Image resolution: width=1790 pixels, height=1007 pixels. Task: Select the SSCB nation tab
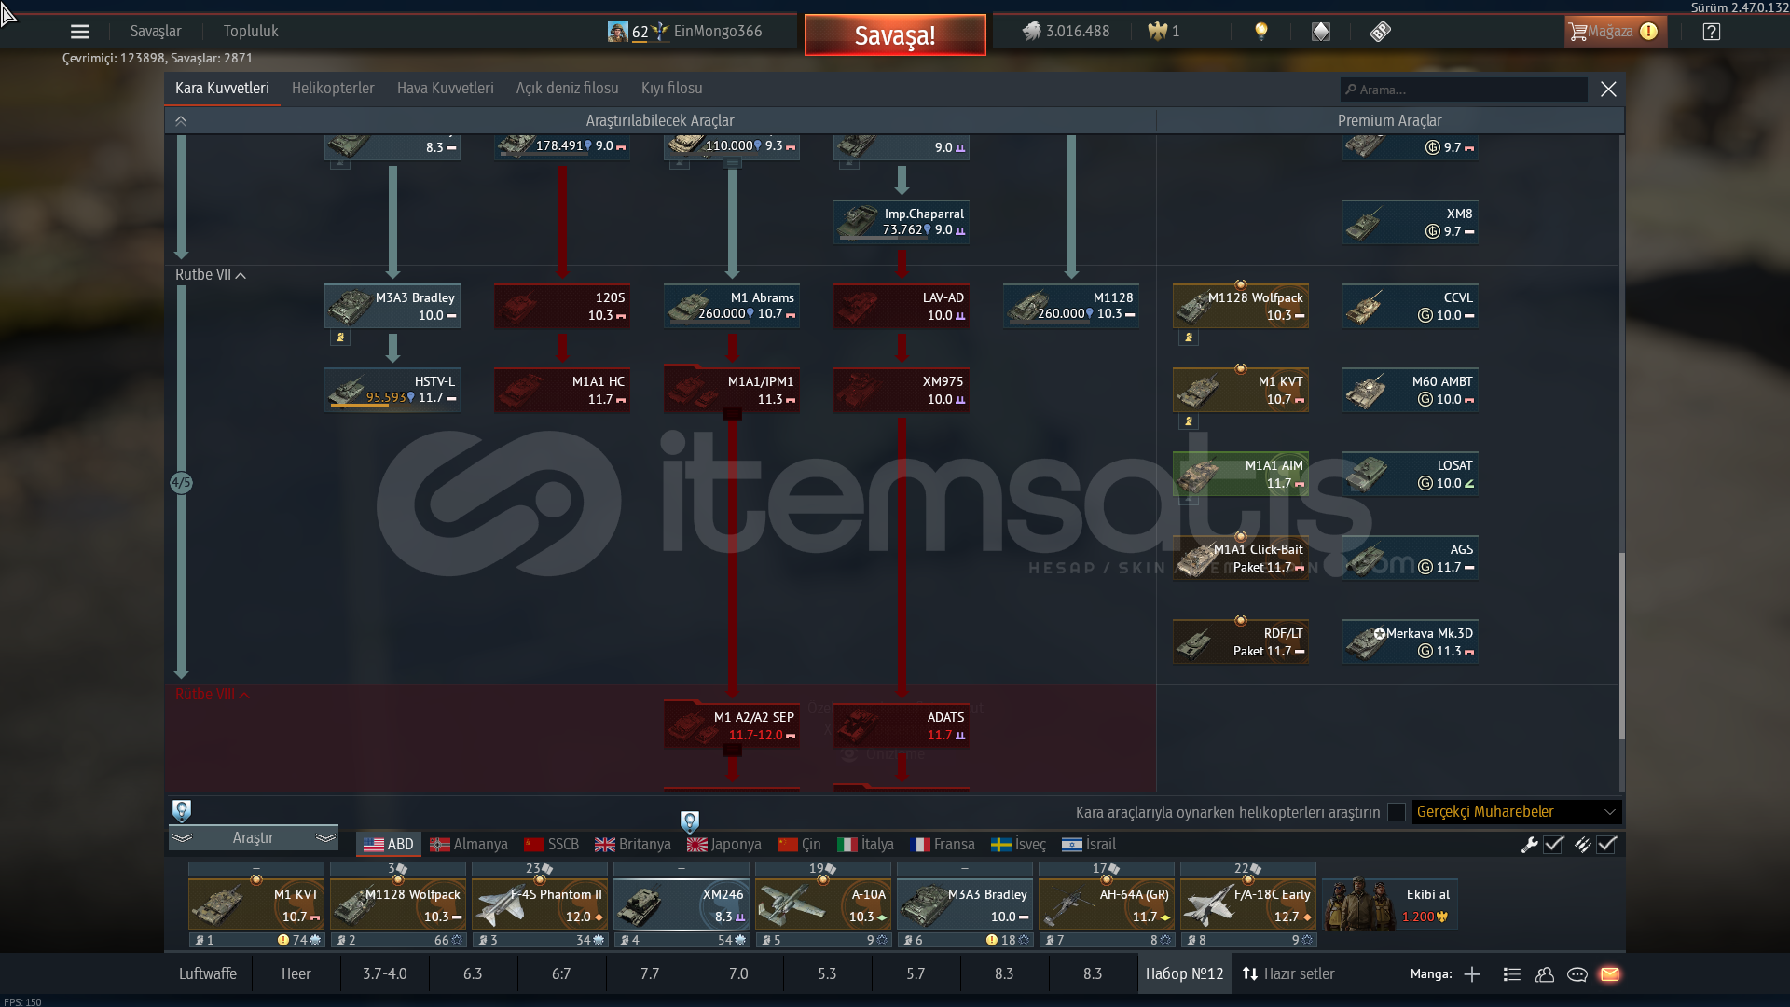(551, 845)
